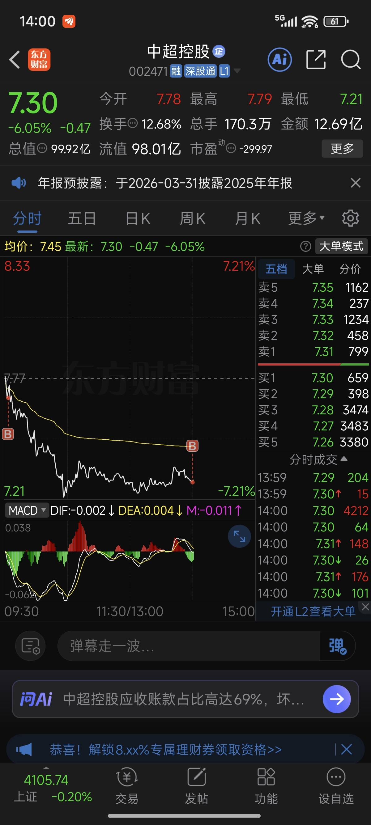Open chart settings gear icon
Image resolution: width=371 pixels, height=825 pixels.
pyautogui.click(x=351, y=218)
